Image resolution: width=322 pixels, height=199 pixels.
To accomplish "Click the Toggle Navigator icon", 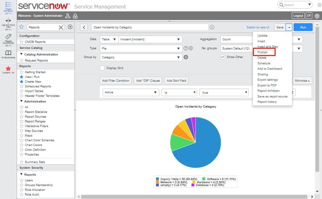I will coord(8,5).
